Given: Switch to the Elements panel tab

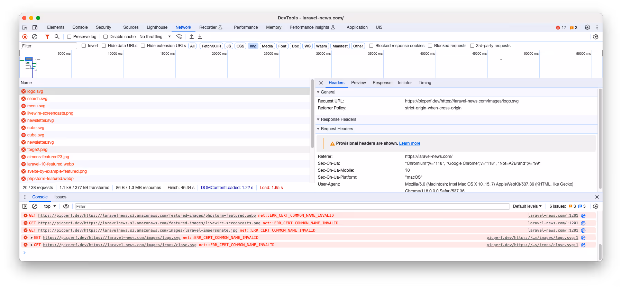Looking at the screenshot, I should point(56,27).
